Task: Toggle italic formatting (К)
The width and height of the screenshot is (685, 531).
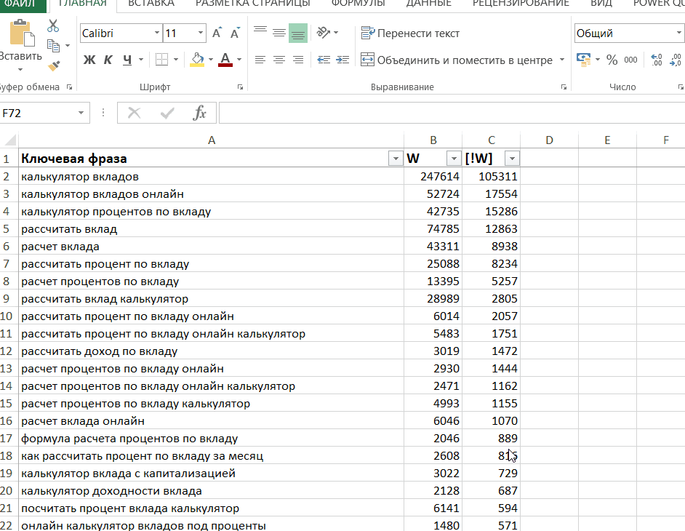Action: (108, 60)
